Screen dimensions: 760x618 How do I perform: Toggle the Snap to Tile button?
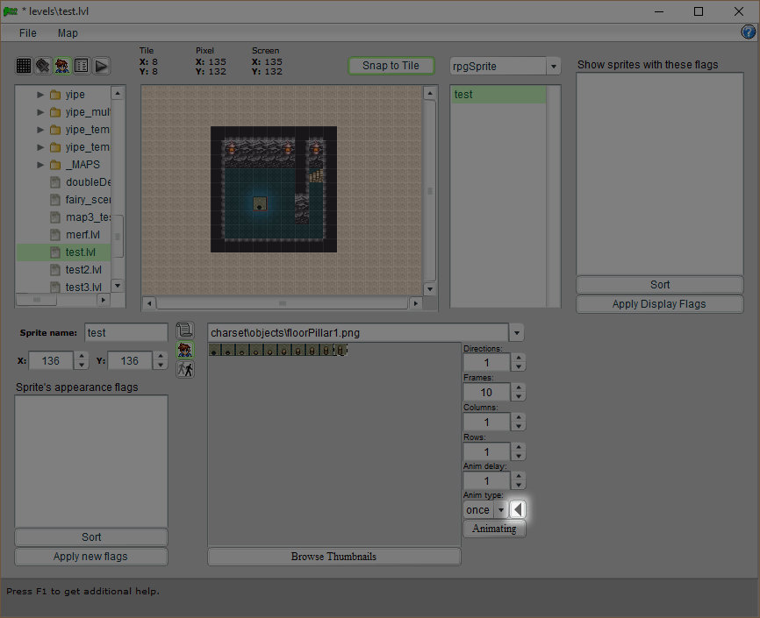point(391,66)
